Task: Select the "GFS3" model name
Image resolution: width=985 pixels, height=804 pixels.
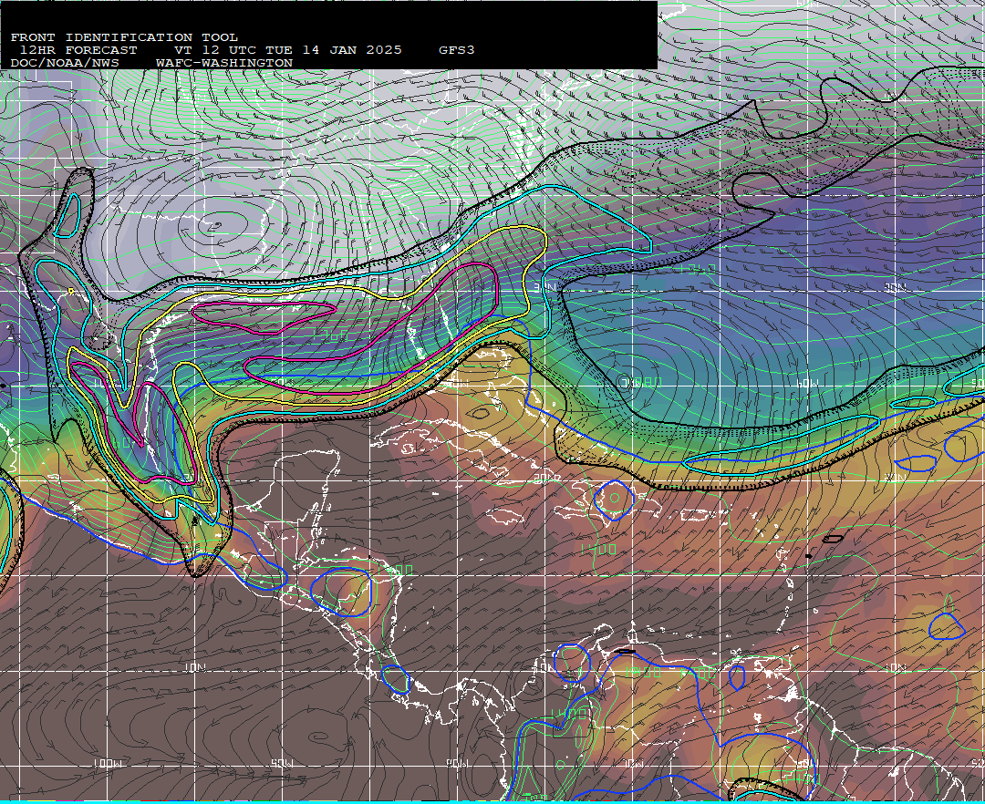Action: point(457,50)
